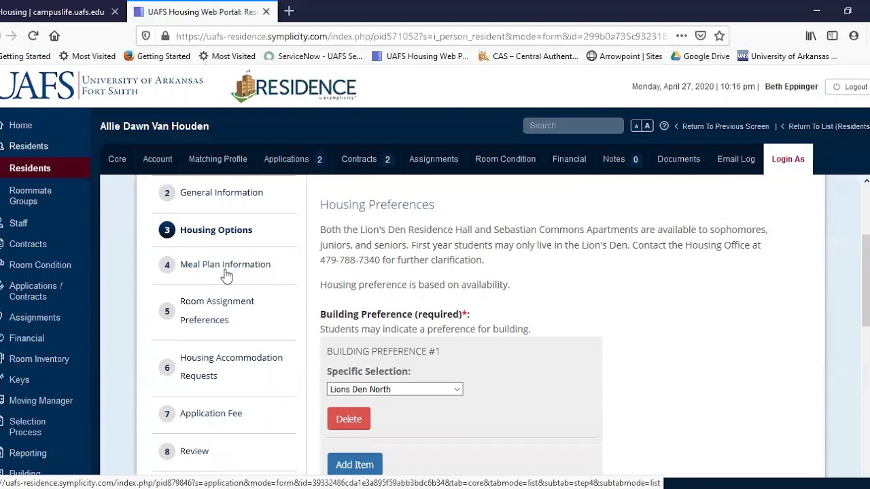Switch to the Room Condition tab

505,159
